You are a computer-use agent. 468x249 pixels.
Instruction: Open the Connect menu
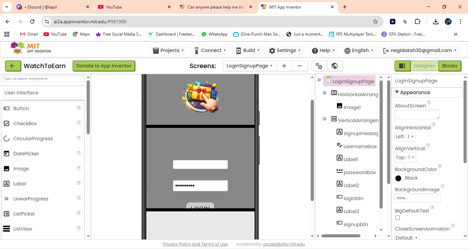(210, 51)
